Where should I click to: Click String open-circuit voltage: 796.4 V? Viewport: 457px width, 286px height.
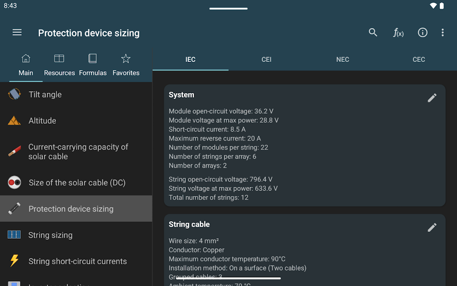point(221,179)
